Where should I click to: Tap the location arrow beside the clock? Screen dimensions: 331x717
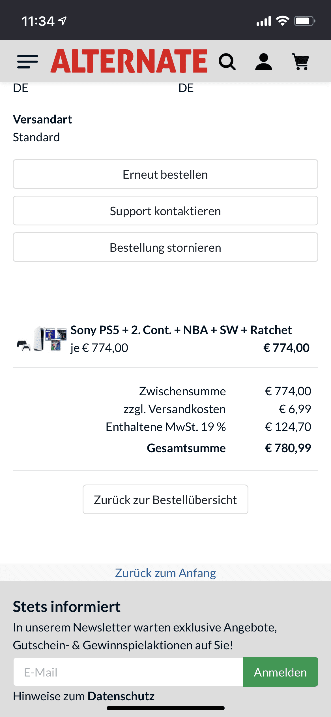(x=62, y=21)
